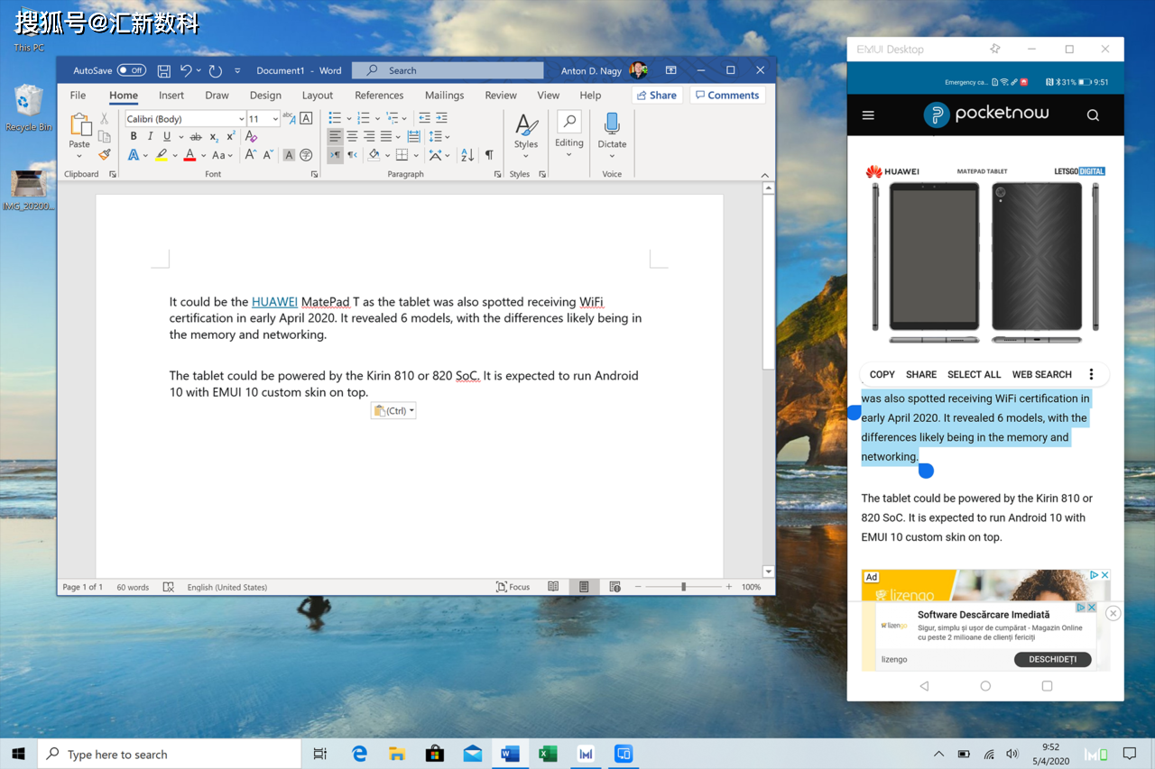Click the Center alignment icon
Viewport: 1155px width, 769px height.
click(x=352, y=136)
